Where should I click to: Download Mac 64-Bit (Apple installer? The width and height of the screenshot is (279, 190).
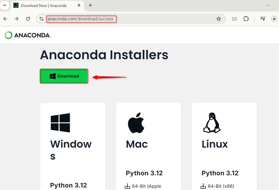pyautogui.click(x=143, y=186)
